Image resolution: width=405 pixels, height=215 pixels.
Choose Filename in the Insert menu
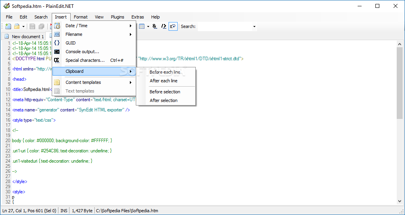94,34
